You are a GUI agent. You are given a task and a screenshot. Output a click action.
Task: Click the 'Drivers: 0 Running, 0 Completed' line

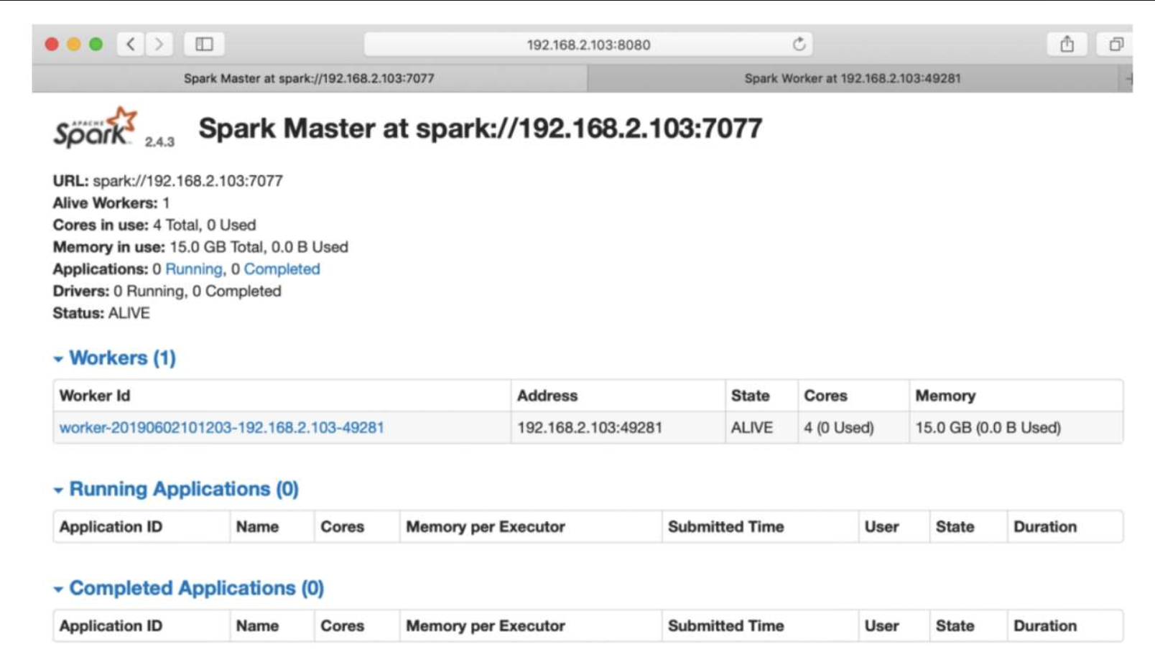pyautogui.click(x=167, y=291)
